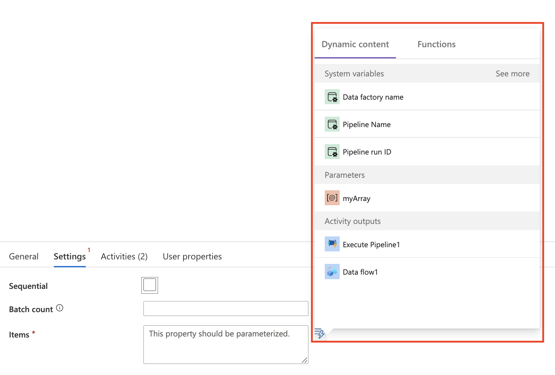Expand System variables with See more

pos(512,74)
